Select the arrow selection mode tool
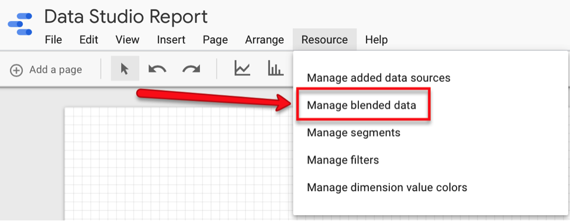This screenshot has width=570, height=221. click(x=125, y=68)
